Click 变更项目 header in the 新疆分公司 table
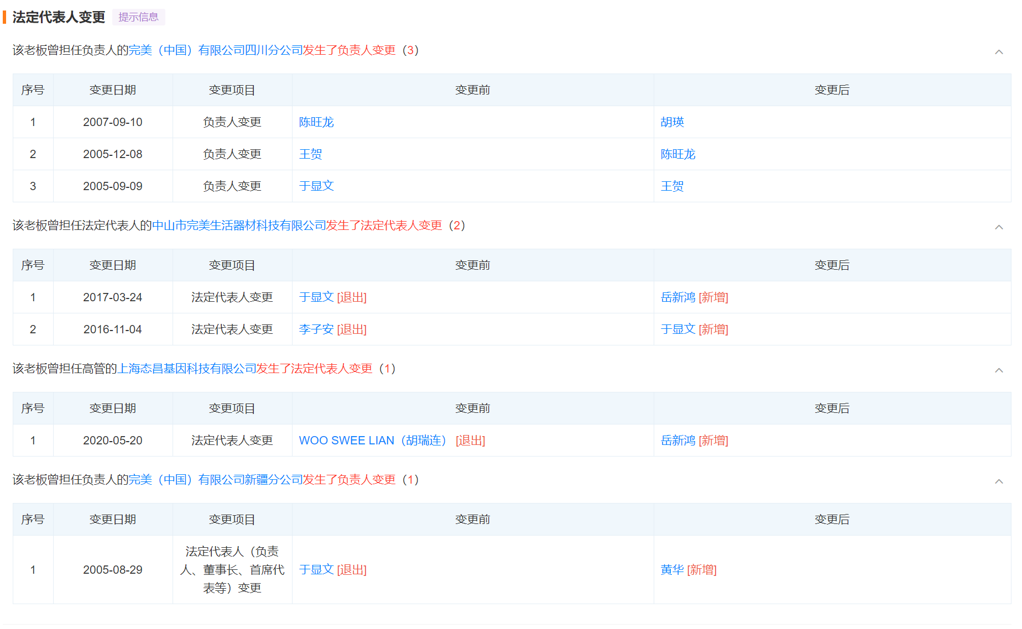 [x=232, y=520]
